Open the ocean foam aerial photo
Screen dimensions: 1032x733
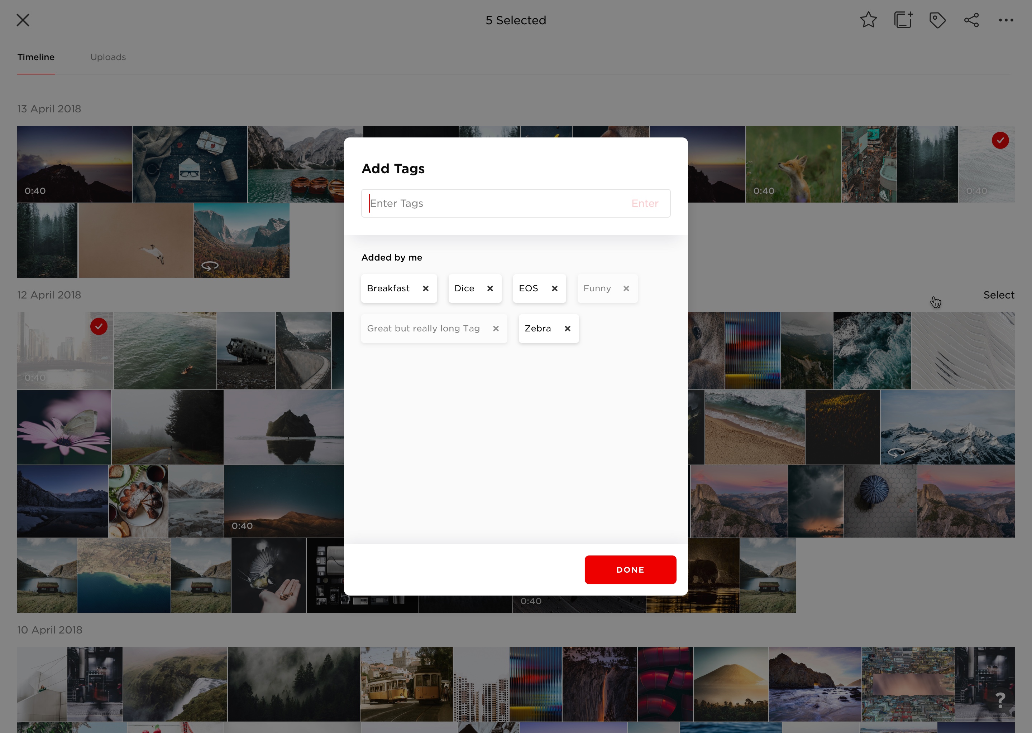point(871,350)
